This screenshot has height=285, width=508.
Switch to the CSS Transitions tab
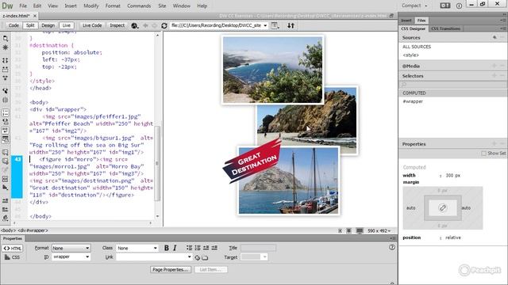pos(446,28)
